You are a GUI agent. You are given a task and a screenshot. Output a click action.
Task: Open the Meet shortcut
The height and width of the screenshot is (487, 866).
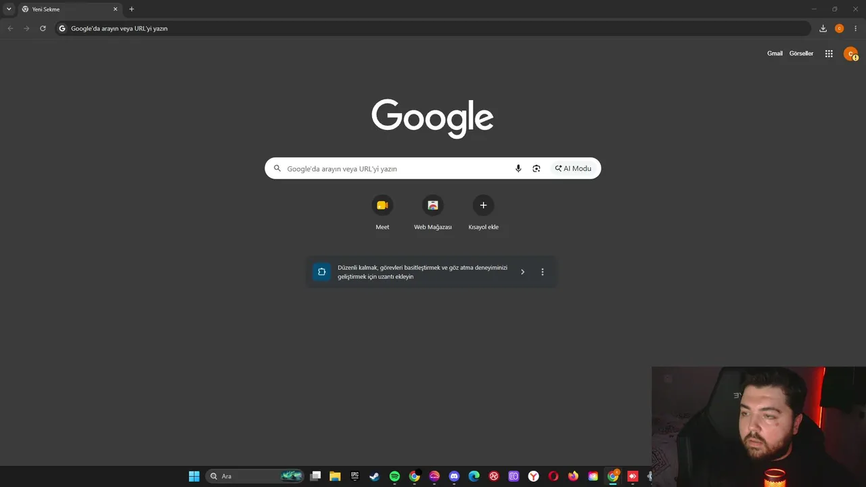click(x=382, y=213)
